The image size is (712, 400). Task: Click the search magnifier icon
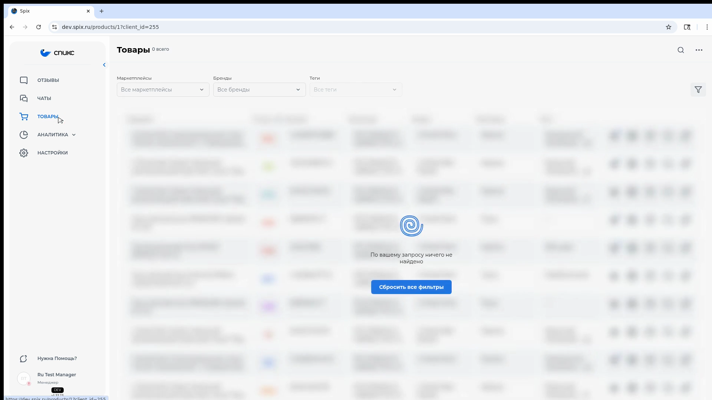(x=681, y=50)
